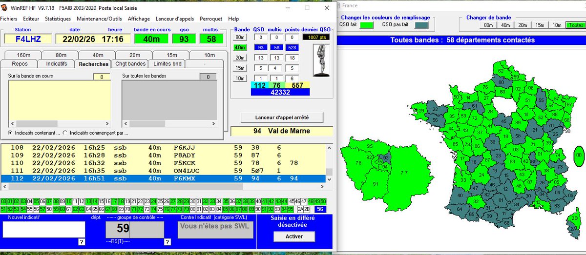Click horizontal scrollbar under 'Sur la bande en cours'
This screenshot has width=586, height=255.
click(59, 123)
